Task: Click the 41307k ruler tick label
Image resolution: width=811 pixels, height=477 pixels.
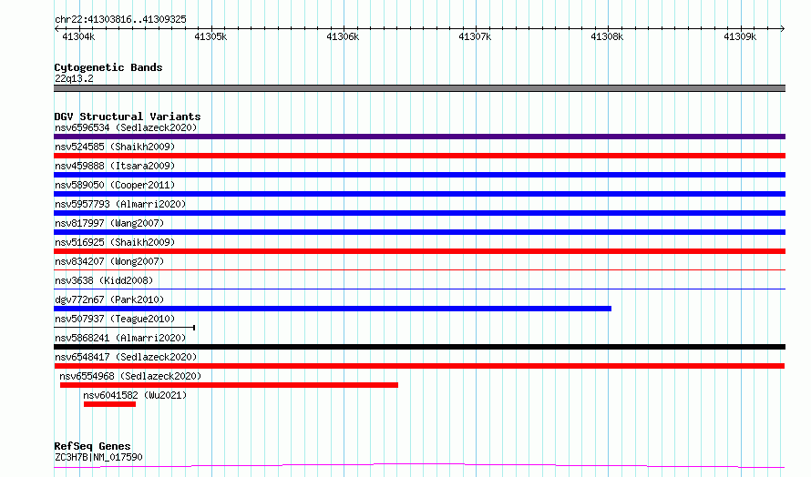Action: [x=475, y=36]
